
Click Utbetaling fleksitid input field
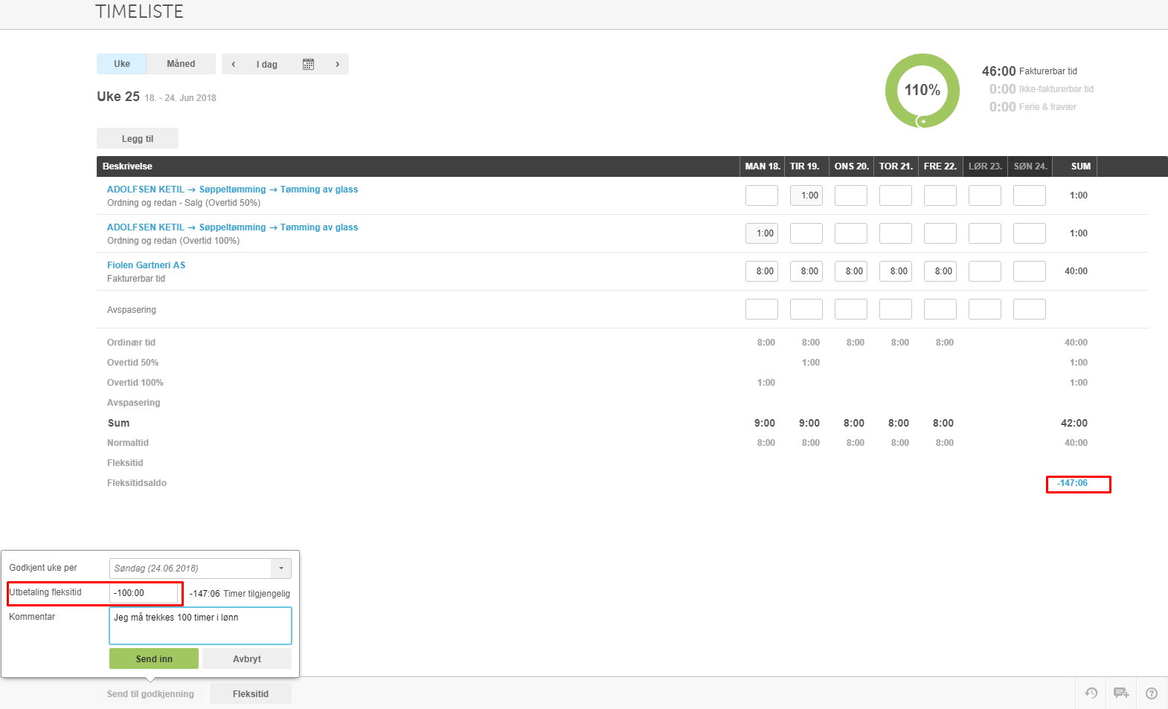(144, 593)
